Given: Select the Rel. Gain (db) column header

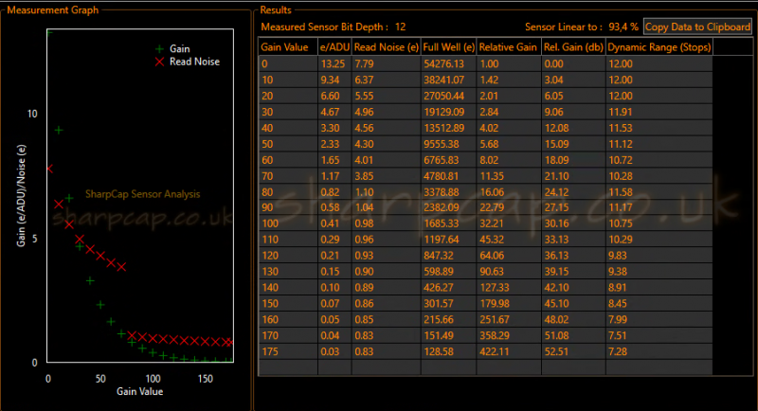Looking at the screenshot, I should [x=573, y=47].
